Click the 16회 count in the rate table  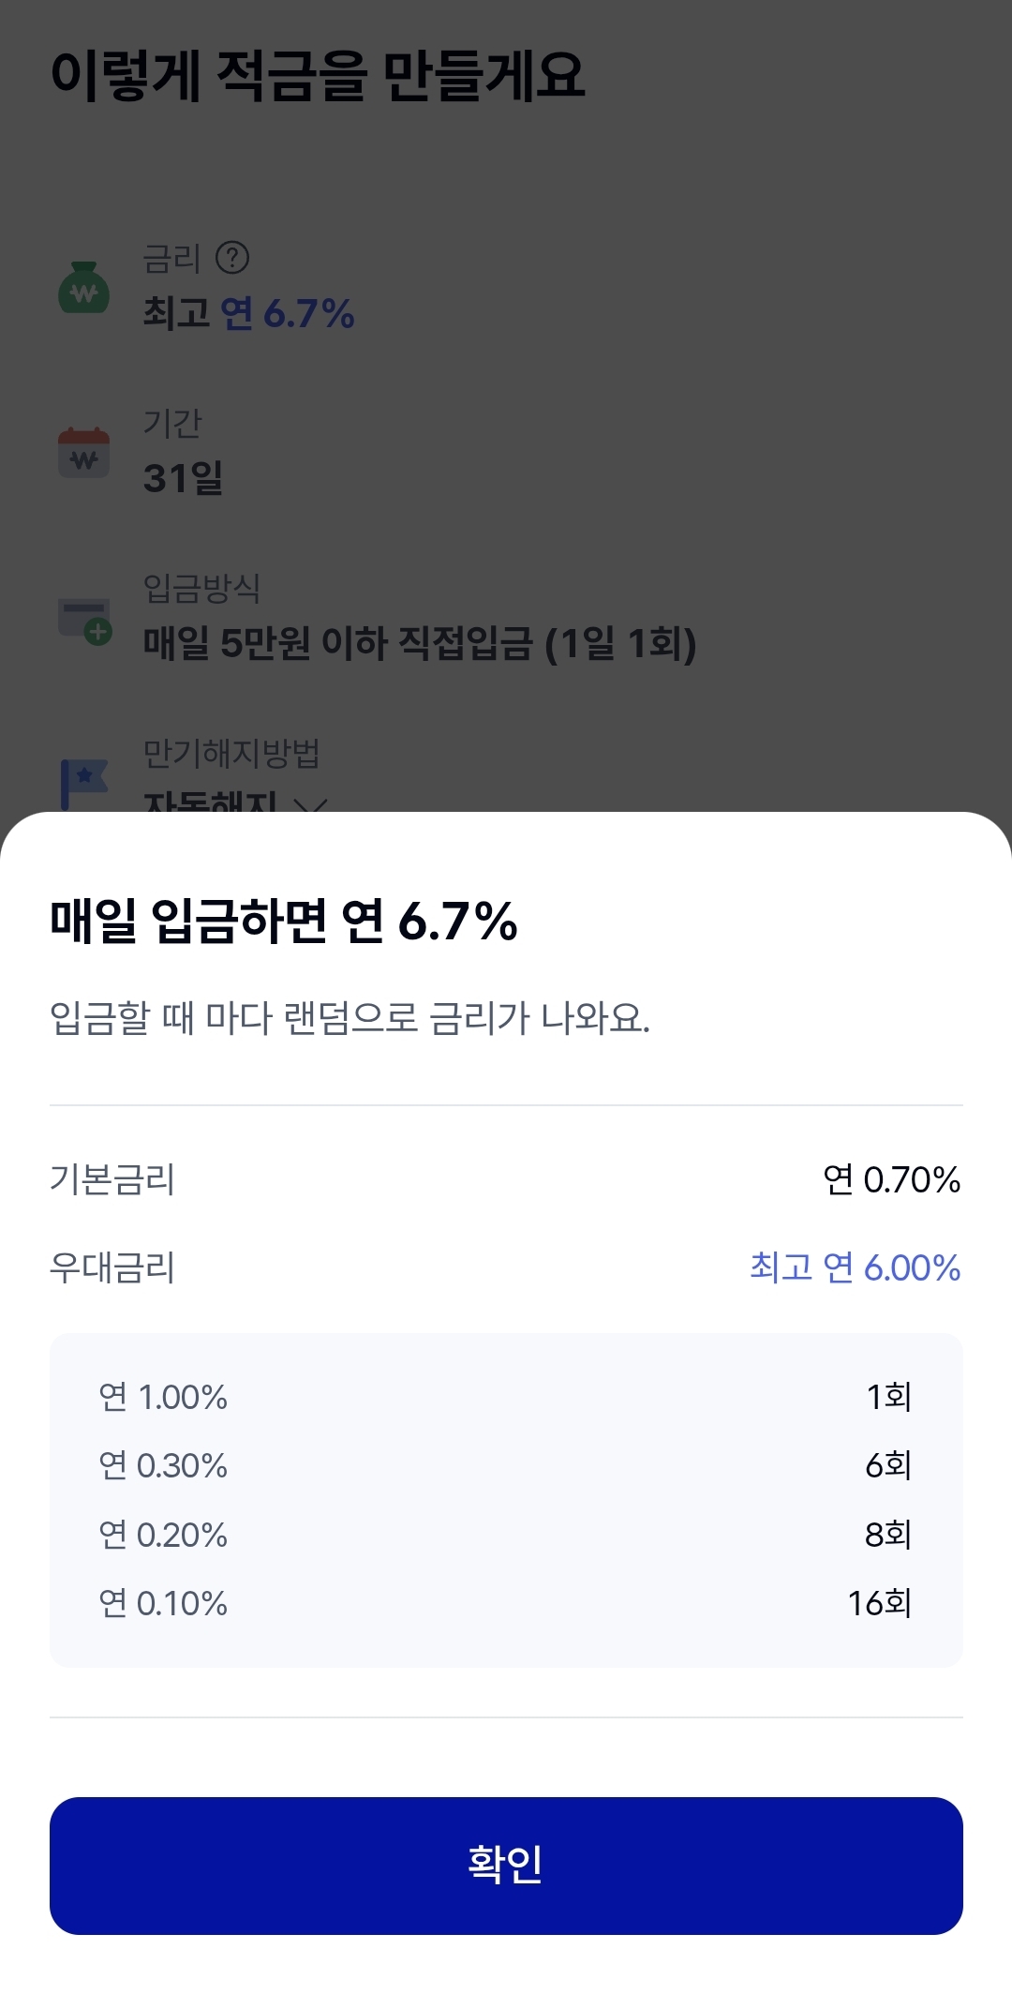pyautogui.click(x=879, y=1603)
